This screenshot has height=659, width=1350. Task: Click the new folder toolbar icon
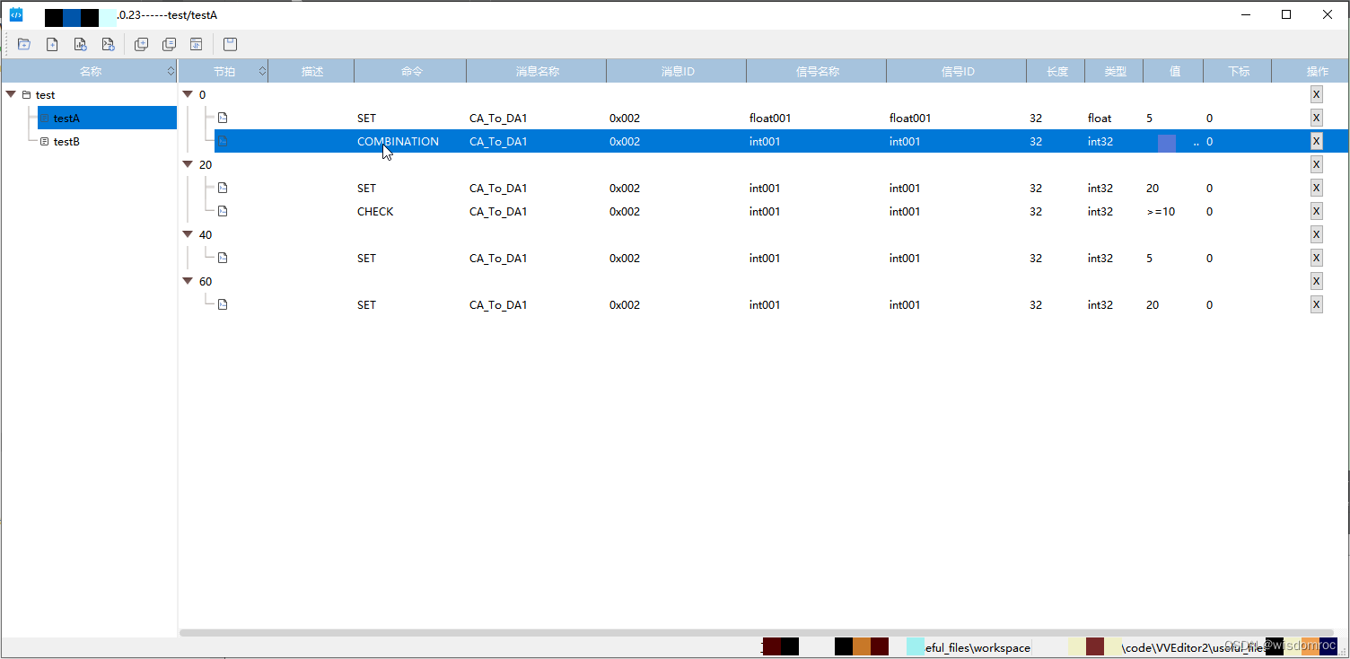24,44
